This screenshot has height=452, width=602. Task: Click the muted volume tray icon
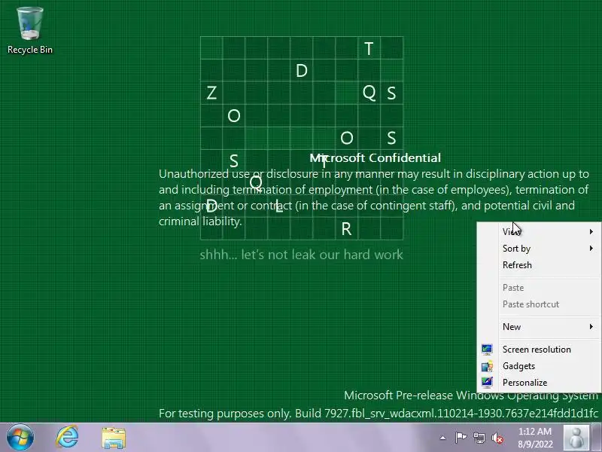pyautogui.click(x=497, y=438)
